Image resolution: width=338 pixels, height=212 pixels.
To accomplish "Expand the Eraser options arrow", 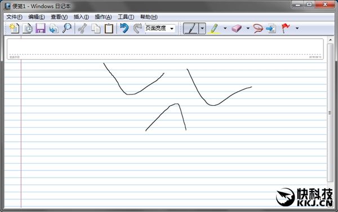I will pyautogui.click(x=248, y=28).
